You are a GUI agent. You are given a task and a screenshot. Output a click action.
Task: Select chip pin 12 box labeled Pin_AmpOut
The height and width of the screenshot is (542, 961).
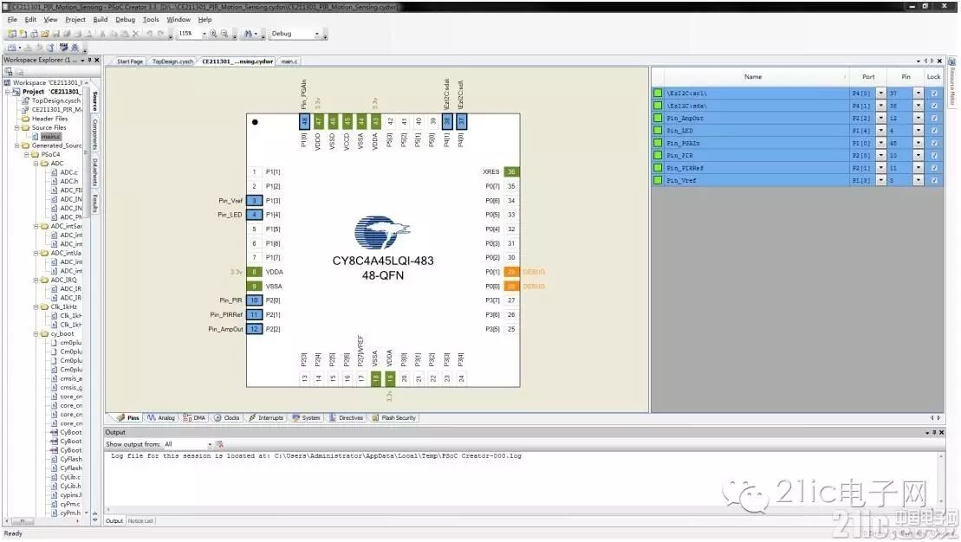255,329
